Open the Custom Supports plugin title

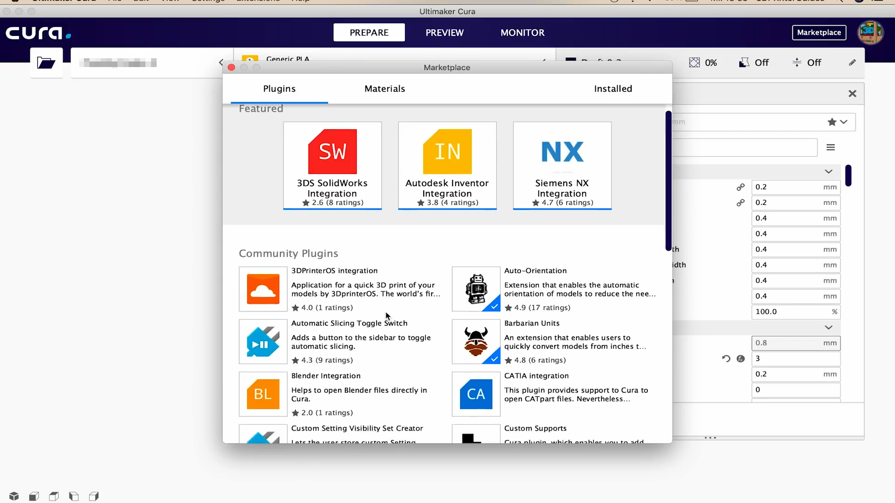point(535,428)
